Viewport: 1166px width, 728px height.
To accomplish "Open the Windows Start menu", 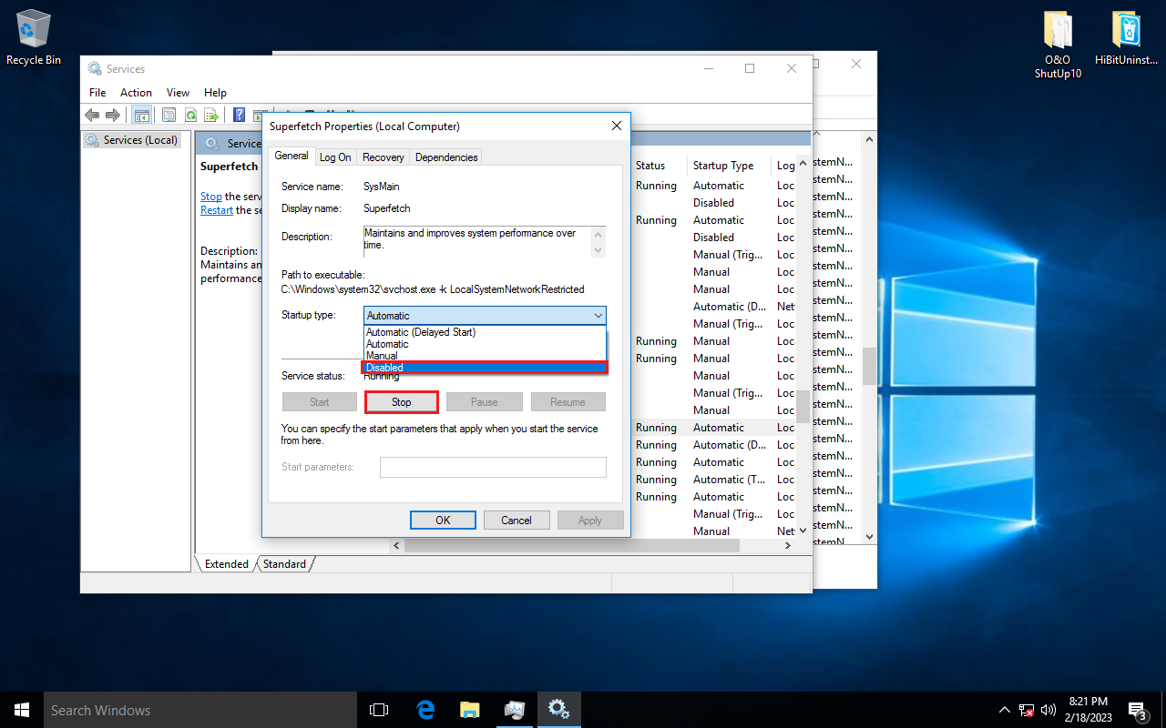I will pyautogui.click(x=22, y=710).
